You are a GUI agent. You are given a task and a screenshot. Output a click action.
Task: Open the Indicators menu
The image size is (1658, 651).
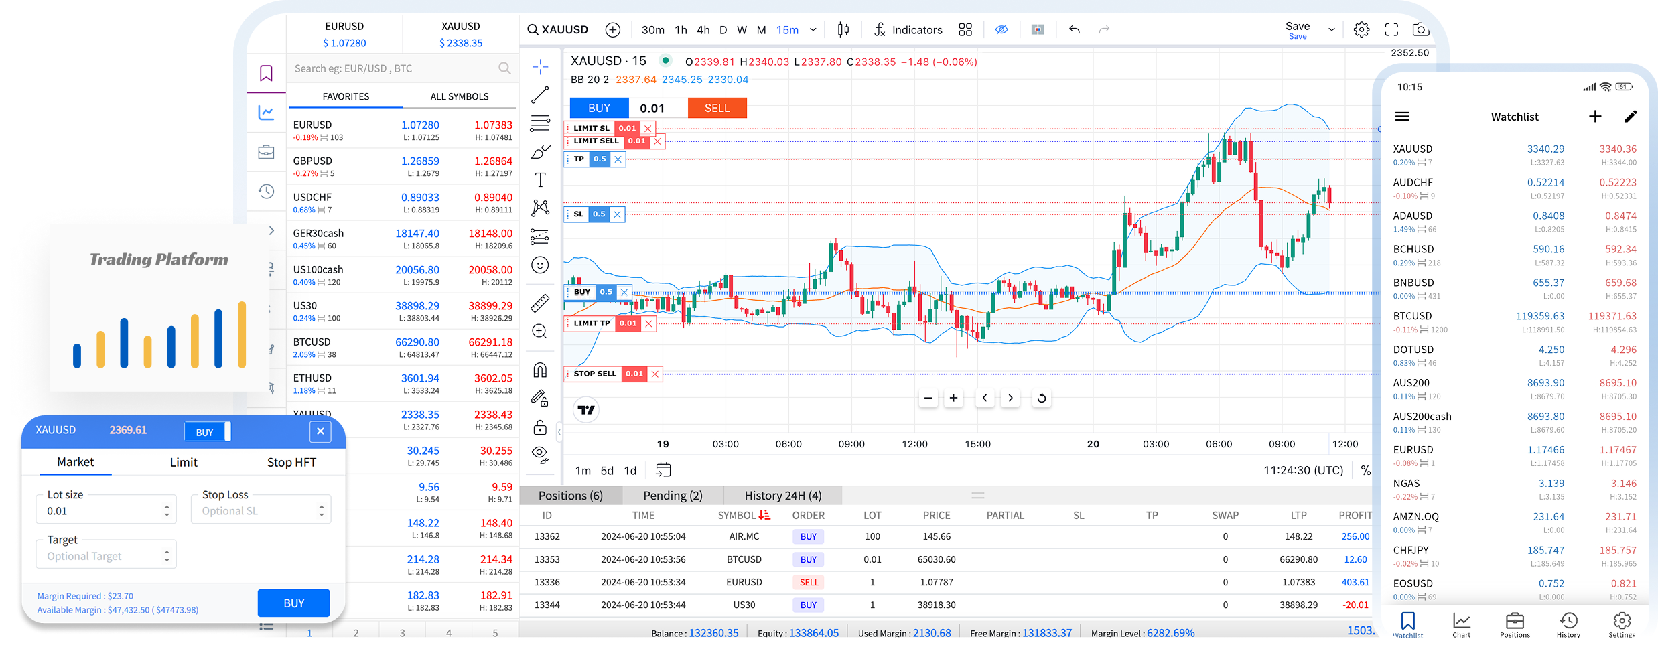[x=908, y=29]
